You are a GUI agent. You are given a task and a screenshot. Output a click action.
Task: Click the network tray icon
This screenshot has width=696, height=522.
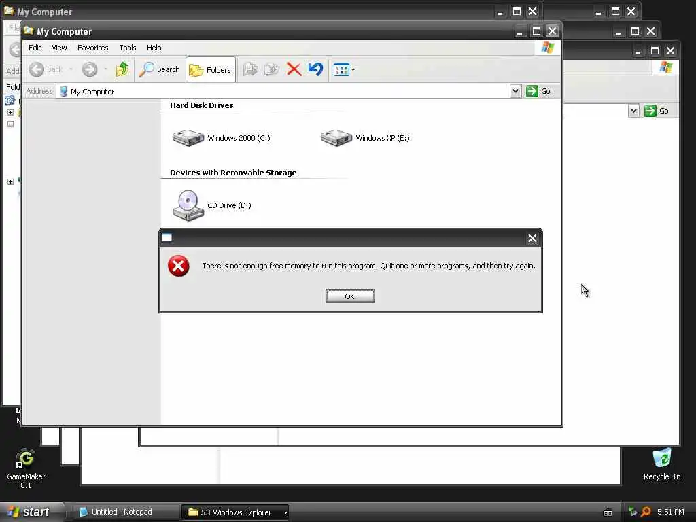pyautogui.click(x=633, y=512)
